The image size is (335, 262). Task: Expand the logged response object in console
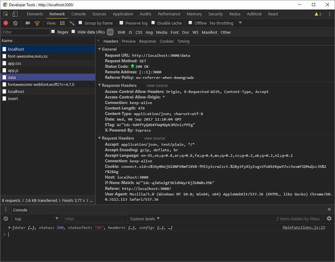(10, 227)
